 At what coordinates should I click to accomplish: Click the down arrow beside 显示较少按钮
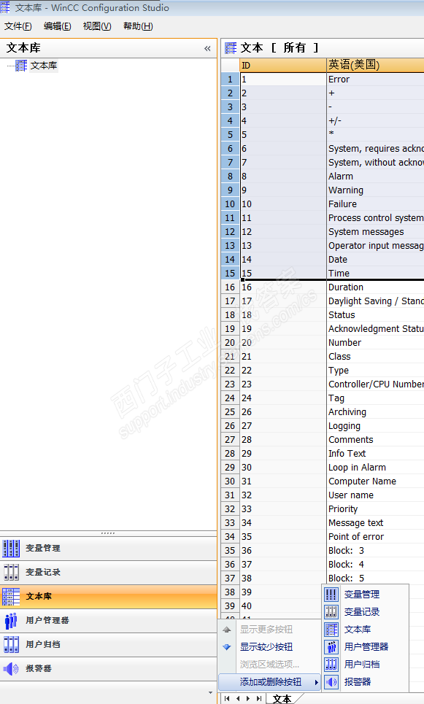point(227,647)
